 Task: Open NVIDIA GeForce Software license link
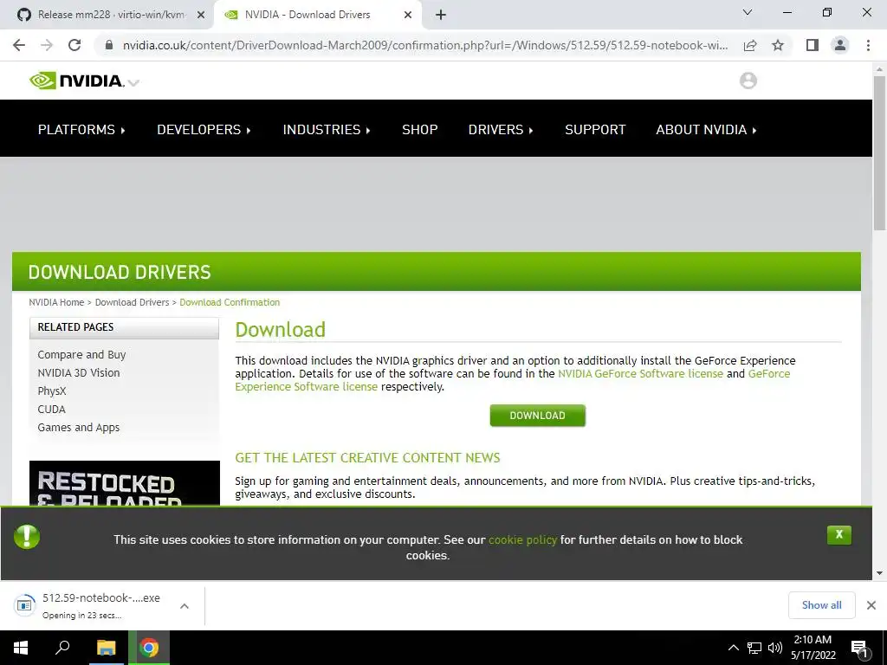click(640, 374)
